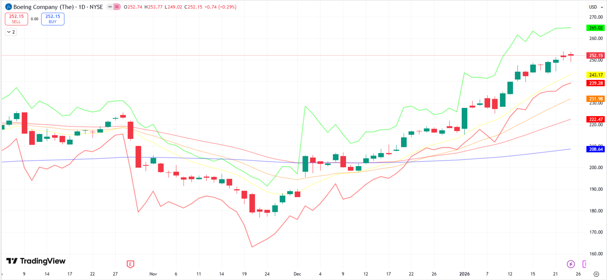Click the 190.00 price axis label
This screenshot has width=607, height=280.
click(596, 189)
